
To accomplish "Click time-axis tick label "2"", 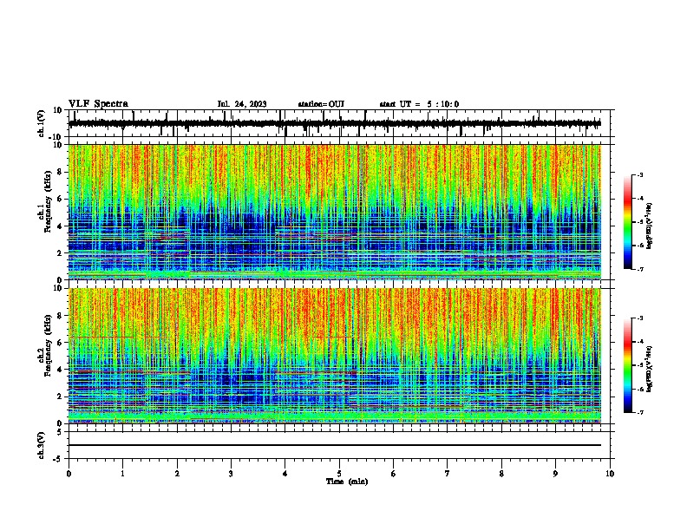I will click(177, 474).
